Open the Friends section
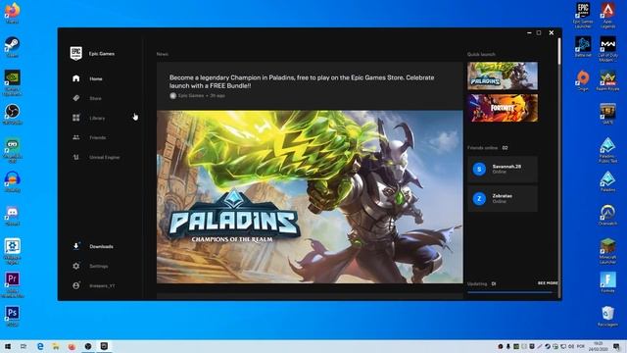The image size is (627, 353). [98, 137]
